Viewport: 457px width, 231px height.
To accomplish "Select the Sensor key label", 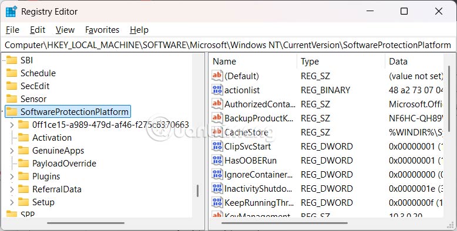I will pyautogui.click(x=33, y=99).
